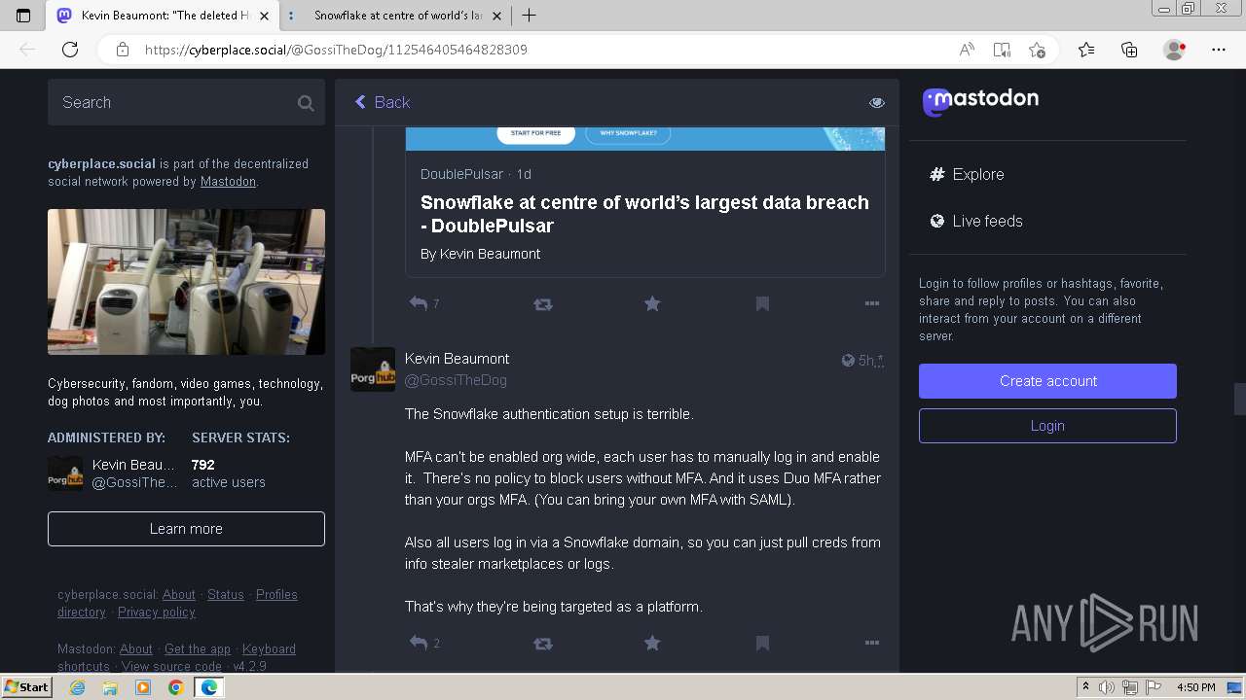Open the Get the app link
1246x700 pixels.
[x=198, y=649]
